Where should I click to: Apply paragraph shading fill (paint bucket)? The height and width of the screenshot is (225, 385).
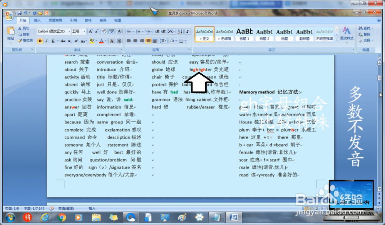pos(172,41)
